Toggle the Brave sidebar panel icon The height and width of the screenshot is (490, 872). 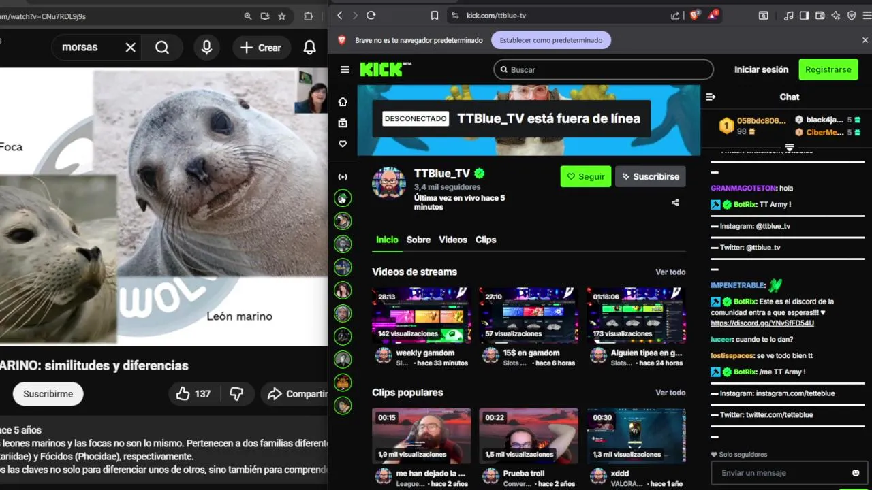[805, 15]
